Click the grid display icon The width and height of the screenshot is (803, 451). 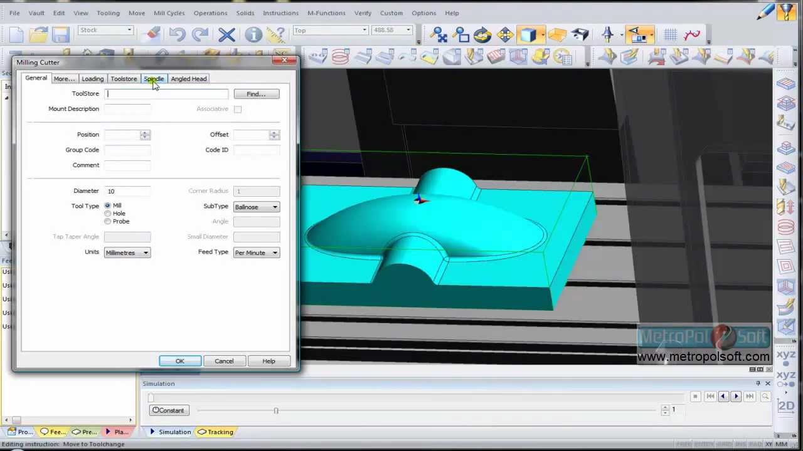pyautogui.click(x=670, y=35)
